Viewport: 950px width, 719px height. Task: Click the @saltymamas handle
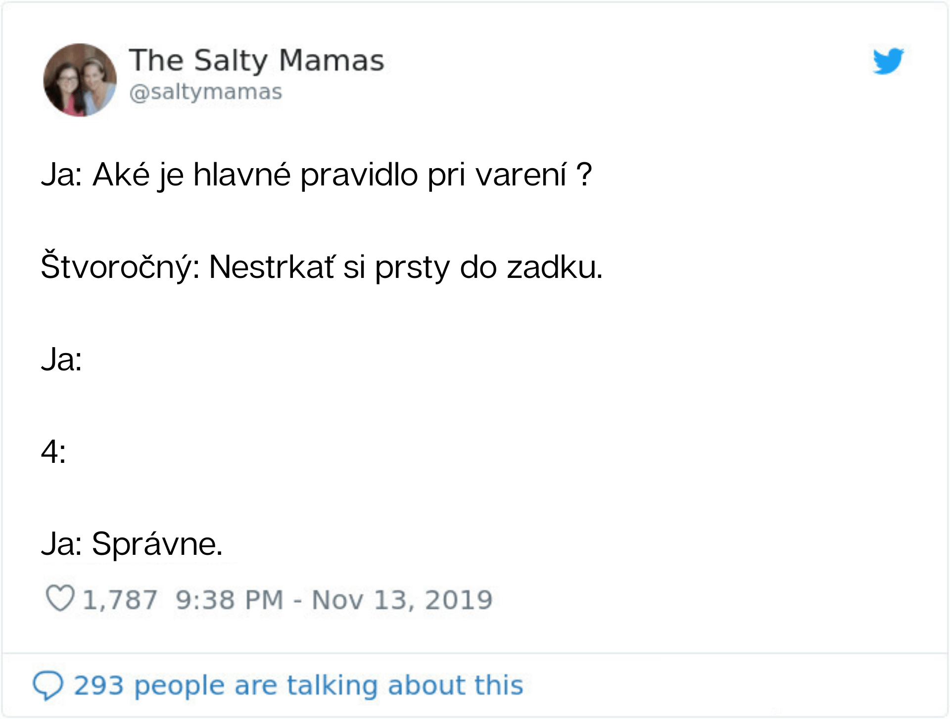click(x=205, y=92)
